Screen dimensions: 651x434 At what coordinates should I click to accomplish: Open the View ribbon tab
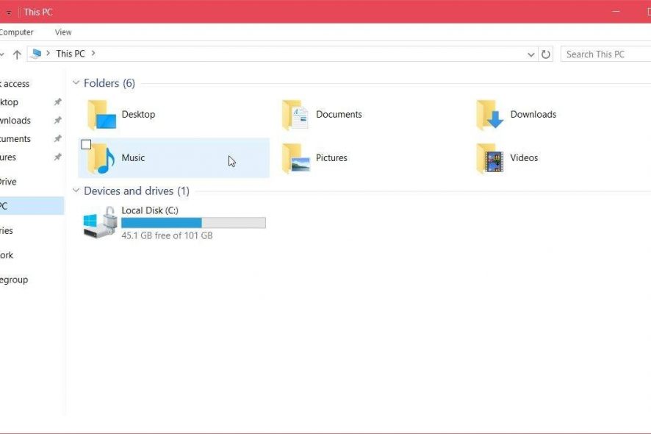point(63,32)
